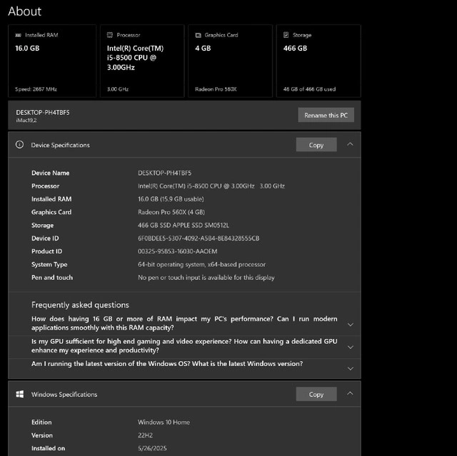This screenshot has width=457, height=456.
Task: Click the Graphics Card icon
Action: coord(198,35)
